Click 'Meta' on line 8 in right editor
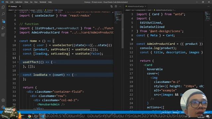Viewport: 212px width, 119px height. point(154,35)
